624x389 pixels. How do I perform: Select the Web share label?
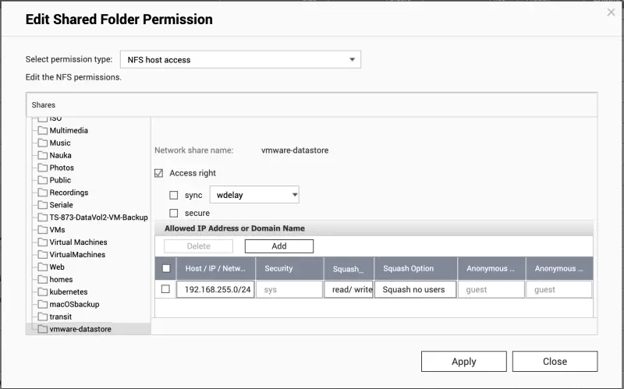point(57,267)
